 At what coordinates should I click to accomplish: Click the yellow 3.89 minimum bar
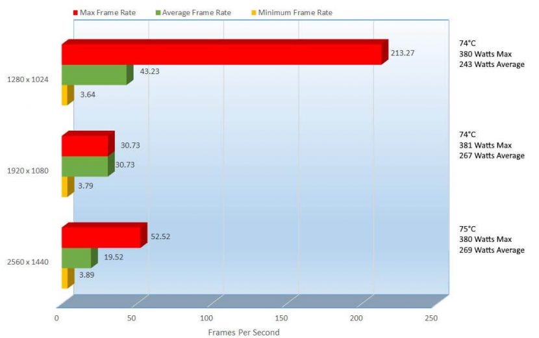(x=68, y=278)
